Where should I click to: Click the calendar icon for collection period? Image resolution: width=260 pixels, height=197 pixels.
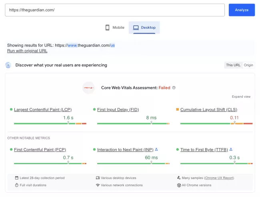[x=17, y=178]
